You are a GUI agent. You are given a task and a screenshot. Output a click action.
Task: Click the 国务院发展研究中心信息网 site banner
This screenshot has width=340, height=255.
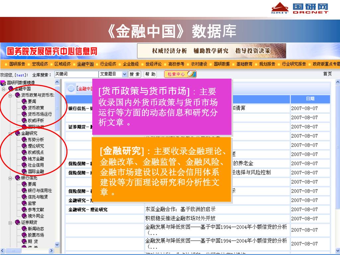[52, 51]
